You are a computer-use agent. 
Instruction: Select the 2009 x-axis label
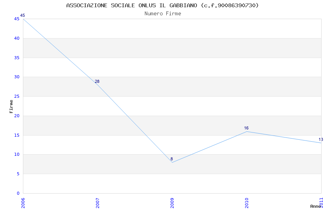[172, 203]
